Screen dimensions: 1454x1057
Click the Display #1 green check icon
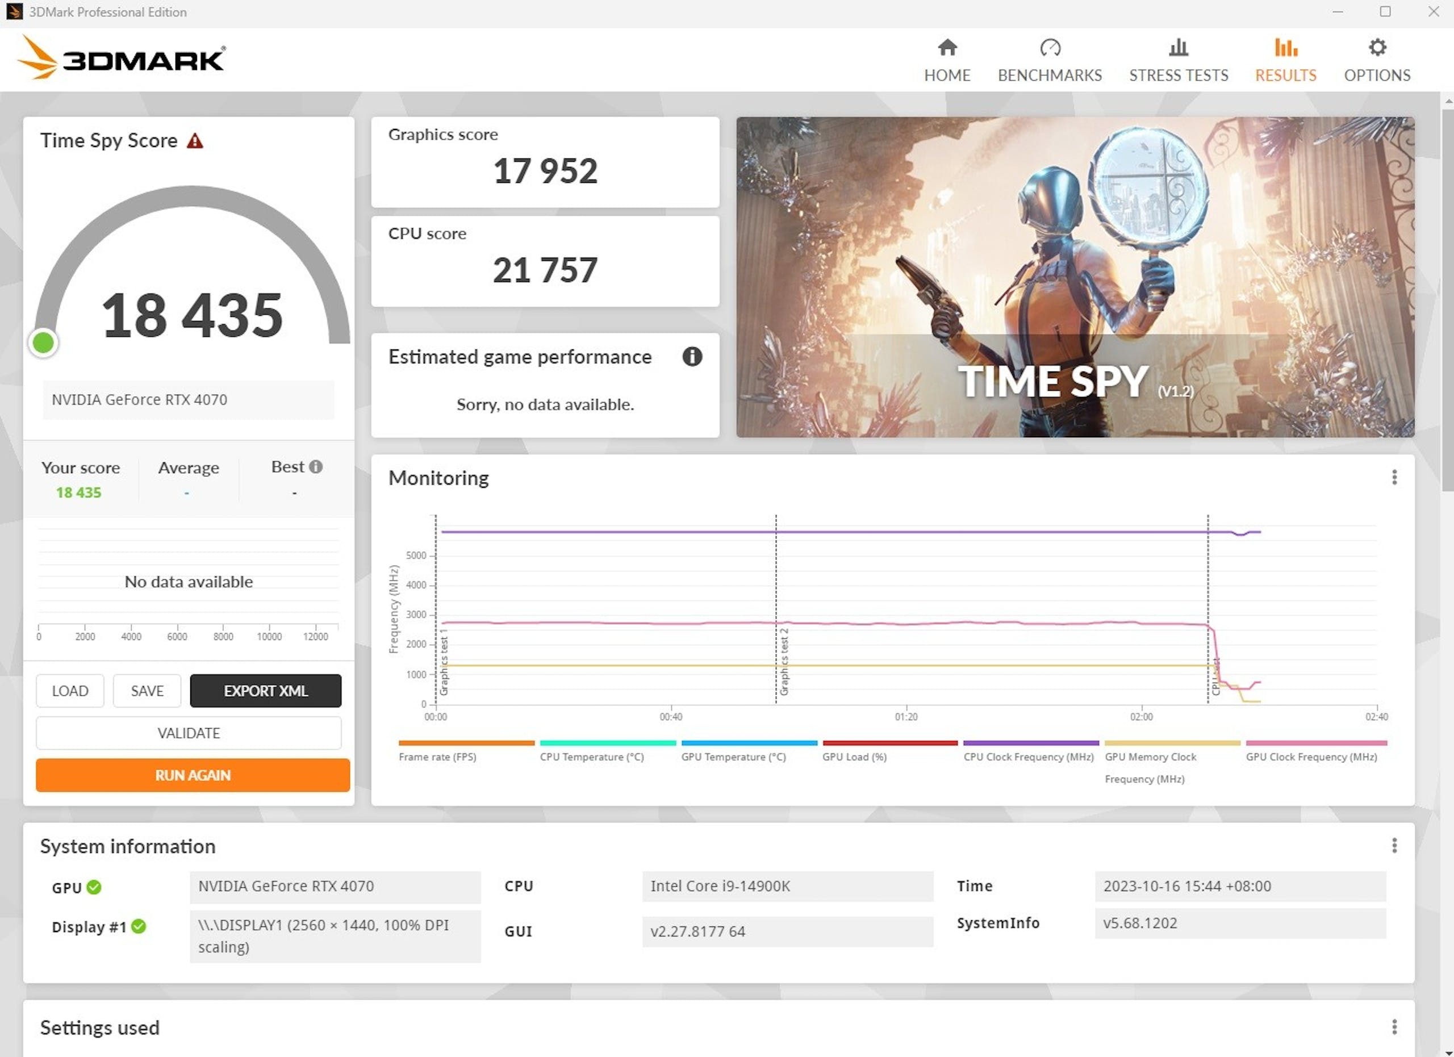pos(139,926)
